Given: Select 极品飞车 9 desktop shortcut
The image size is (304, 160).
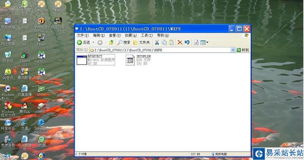Looking at the screenshot, I should click(x=58, y=25).
